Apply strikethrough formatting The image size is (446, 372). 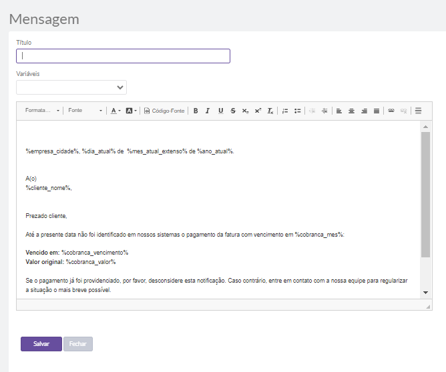[x=232, y=111]
